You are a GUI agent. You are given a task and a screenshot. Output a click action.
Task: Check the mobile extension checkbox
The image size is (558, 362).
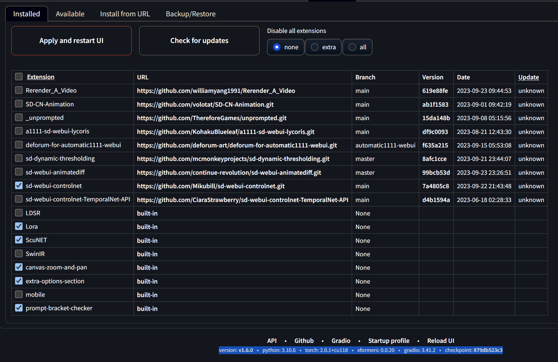(x=18, y=294)
